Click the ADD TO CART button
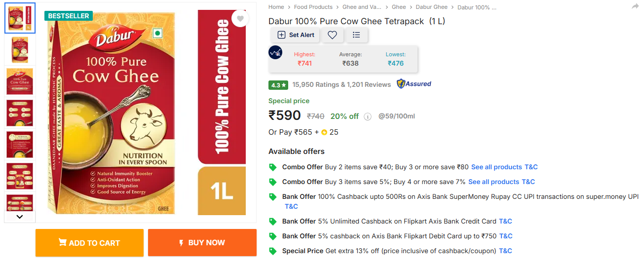This screenshot has height=264, width=644. tap(89, 243)
